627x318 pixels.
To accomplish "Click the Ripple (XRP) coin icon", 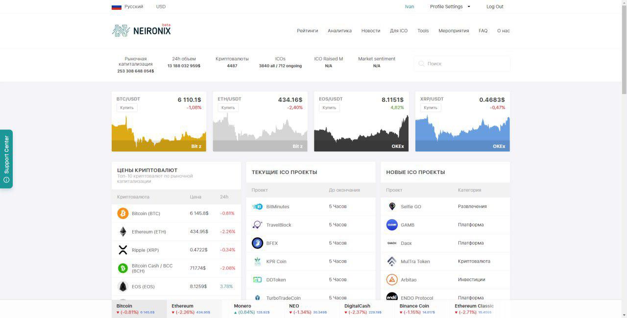I will click(122, 250).
